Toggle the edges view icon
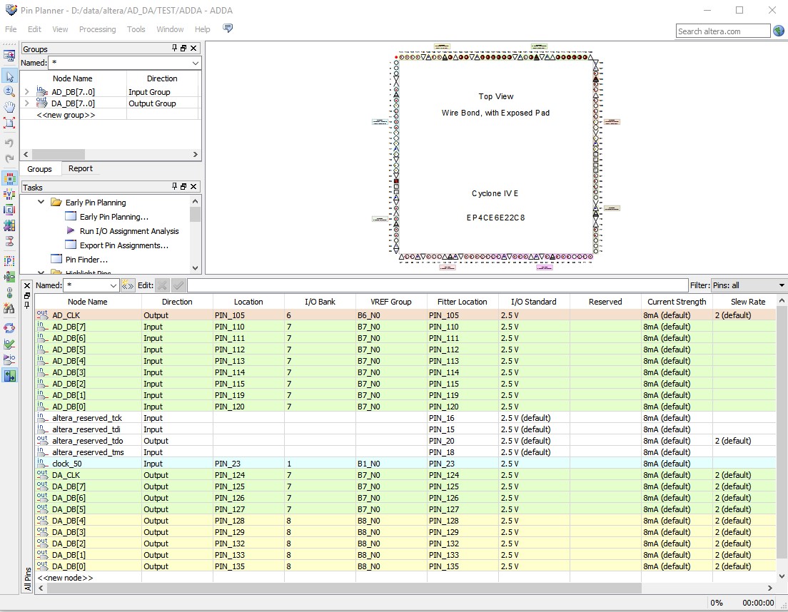 coord(9,210)
